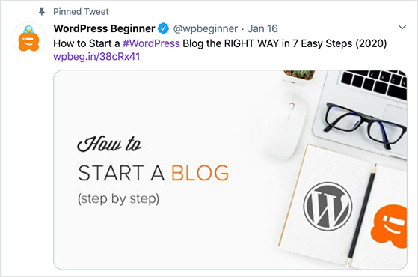418x277 pixels.
Task: Click the orange mascot in the image corner
Action: coord(389,226)
